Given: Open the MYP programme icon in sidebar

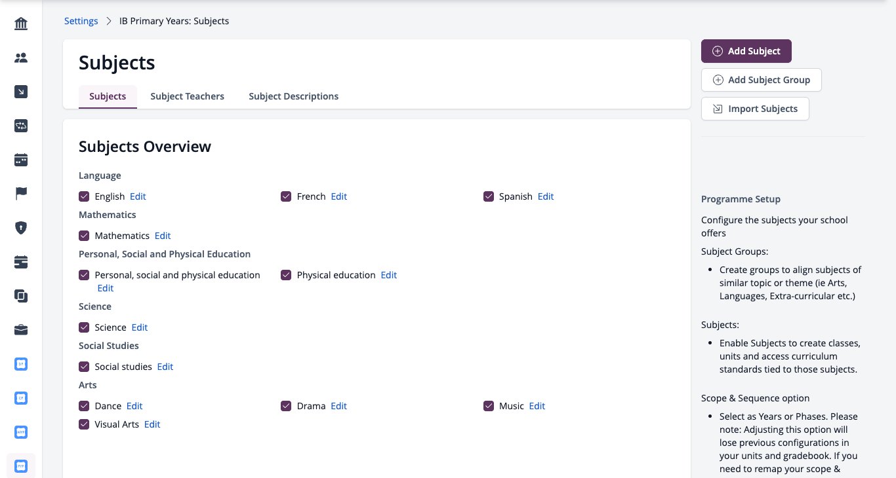Looking at the screenshot, I should [21, 432].
